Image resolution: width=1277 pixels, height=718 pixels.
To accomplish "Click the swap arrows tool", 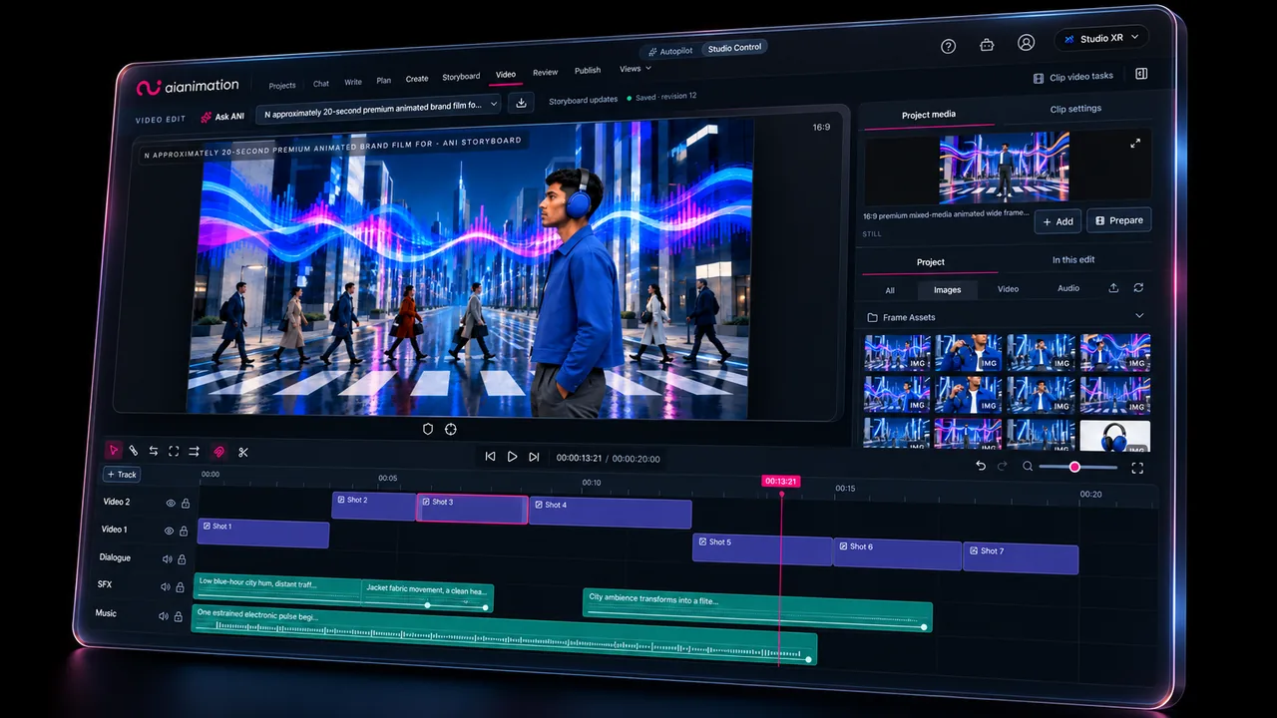I will 154,451.
